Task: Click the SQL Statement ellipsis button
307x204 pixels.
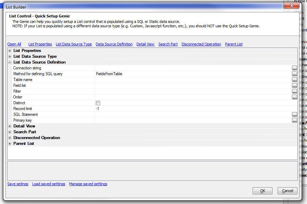Action: coord(294,114)
